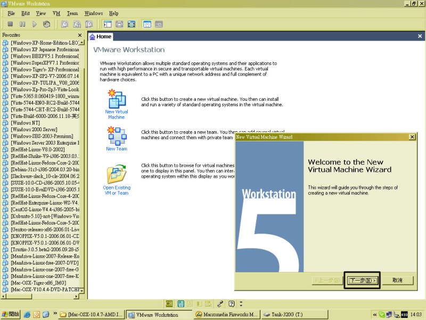Screen dimensions: 426x320
Task: Click the third quick launch icon after the orange one
Action: [46, 315]
